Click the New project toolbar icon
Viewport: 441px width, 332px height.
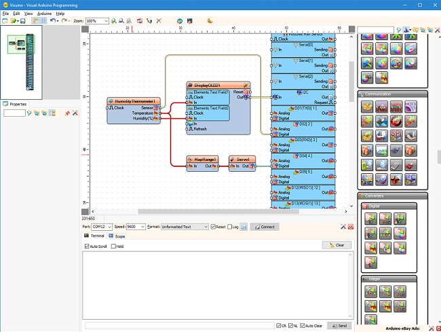click(x=5, y=21)
